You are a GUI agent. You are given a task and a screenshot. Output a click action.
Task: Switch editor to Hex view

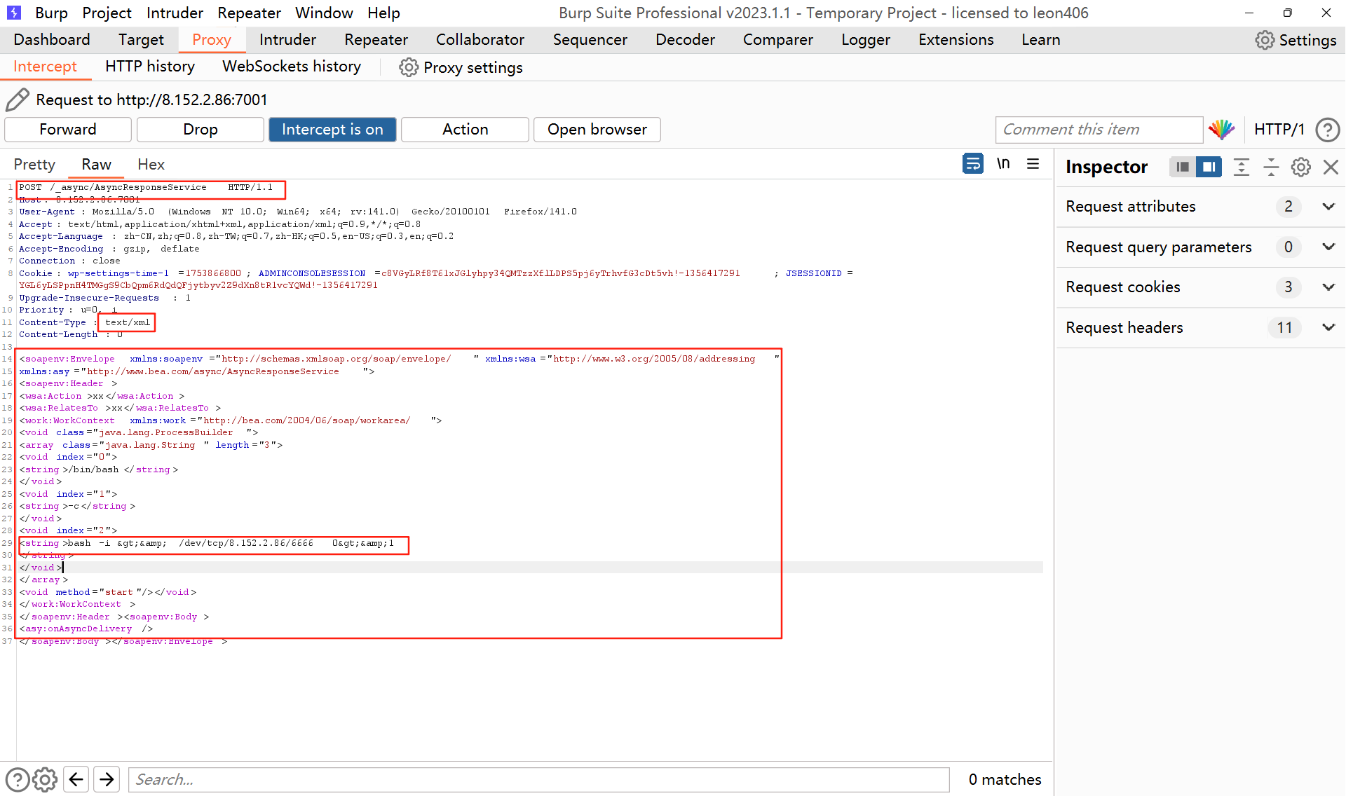(151, 165)
